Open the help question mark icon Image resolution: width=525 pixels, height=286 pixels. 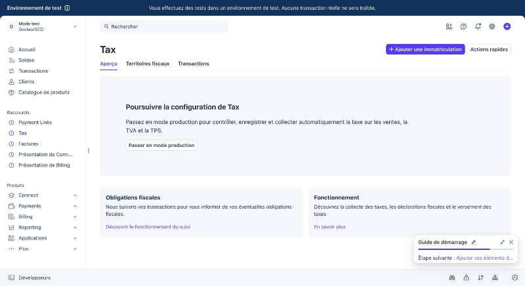(463, 26)
